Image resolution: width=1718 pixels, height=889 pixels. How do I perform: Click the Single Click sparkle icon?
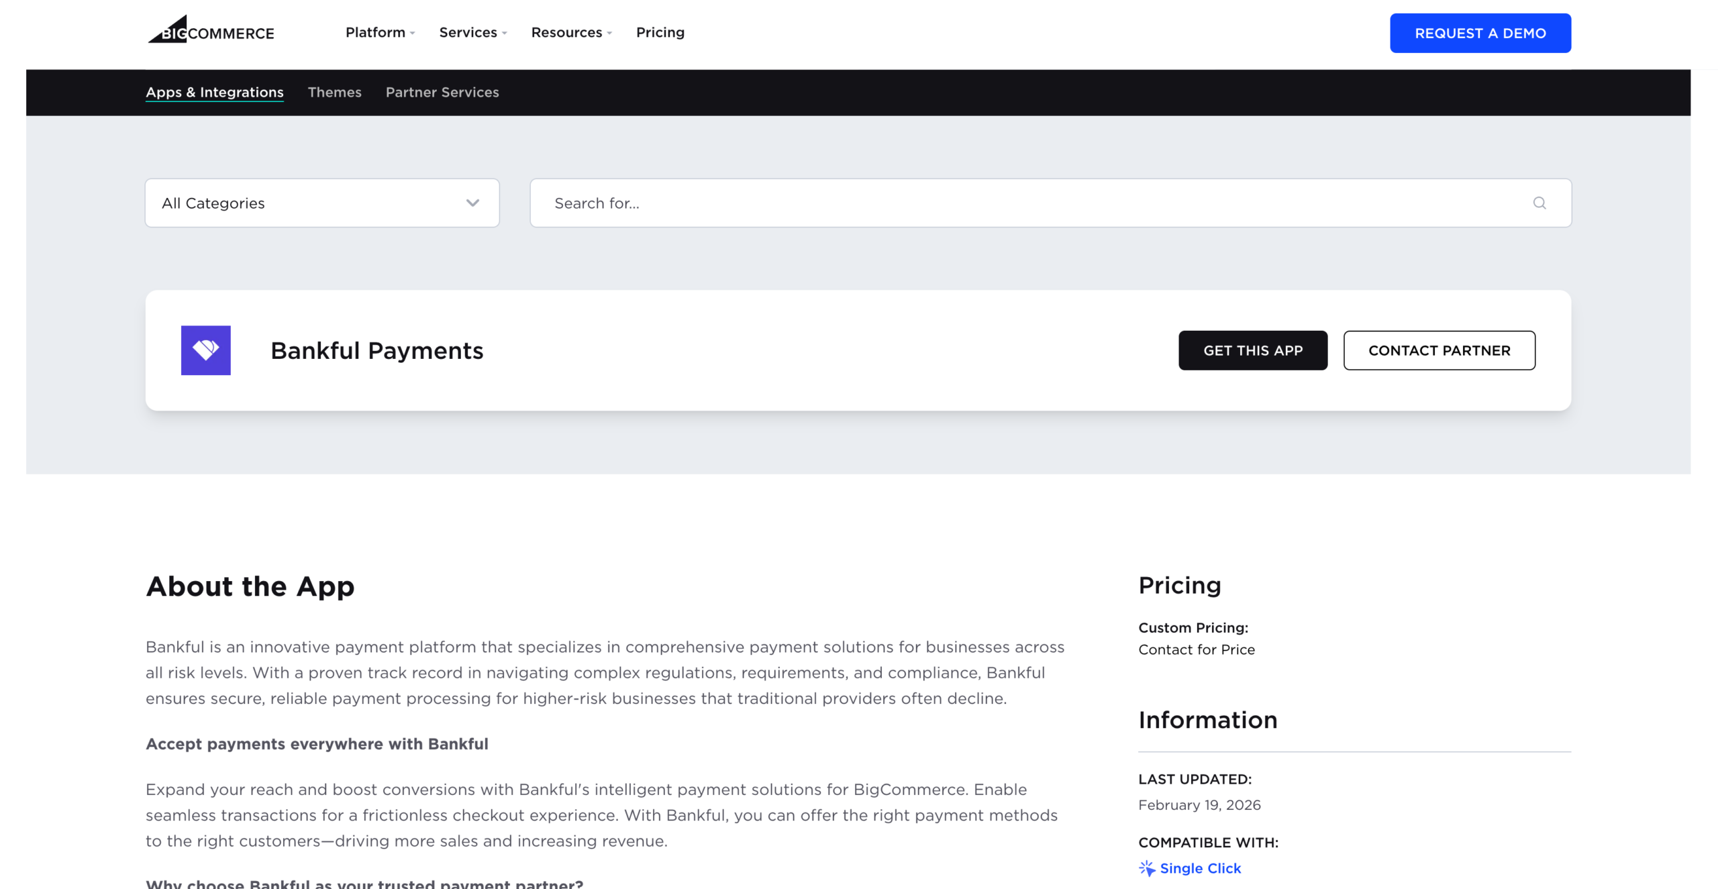tap(1146, 868)
